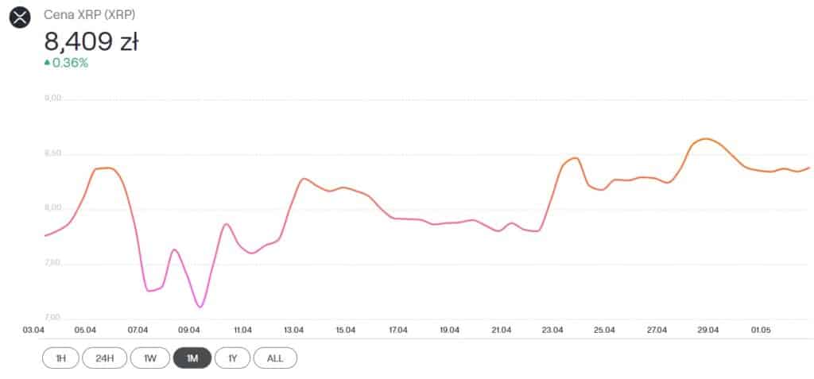This screenshot has height=379, width=814.
Task: Click the 8,409 zł price value
Action: tap(91, 41)
